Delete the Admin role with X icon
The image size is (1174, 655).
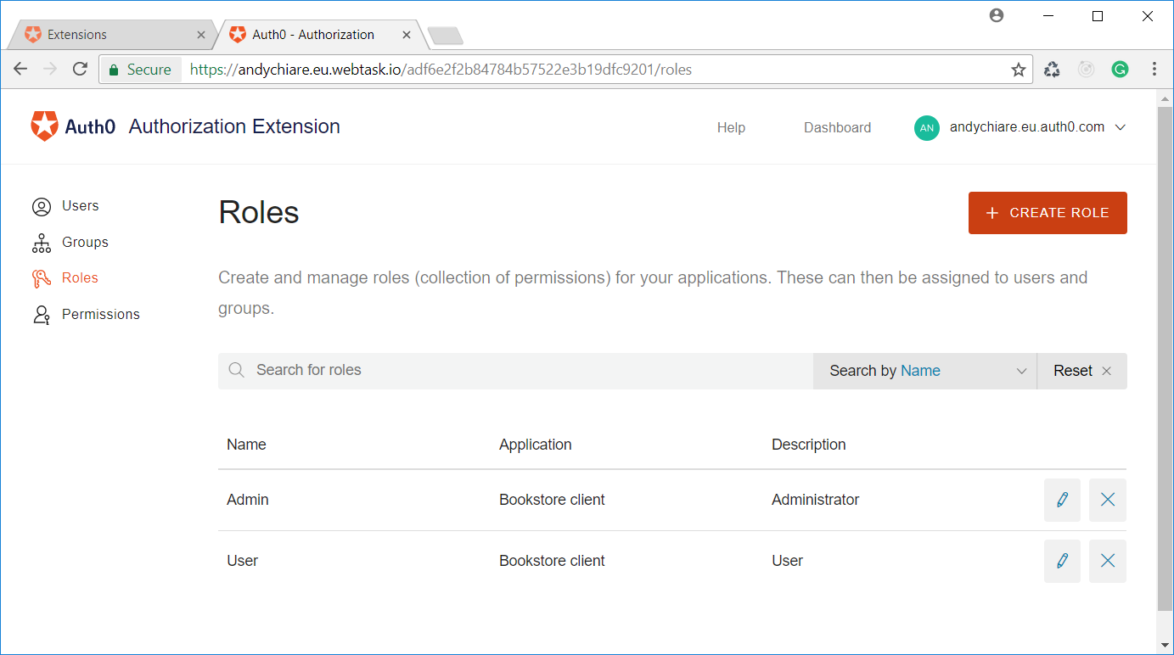1108,500
